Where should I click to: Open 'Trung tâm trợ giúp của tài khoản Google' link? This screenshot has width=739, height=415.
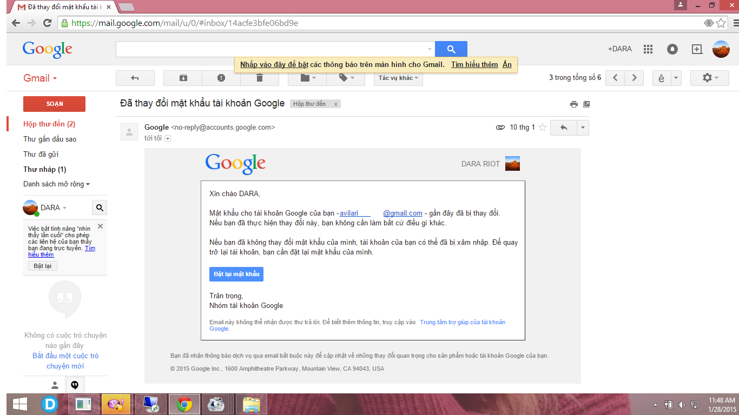click(358, 325)
